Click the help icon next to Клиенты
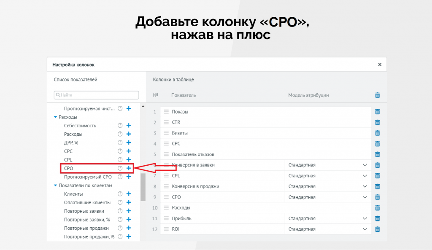This screenshot has height=250, width=432. tap(120, 194)
